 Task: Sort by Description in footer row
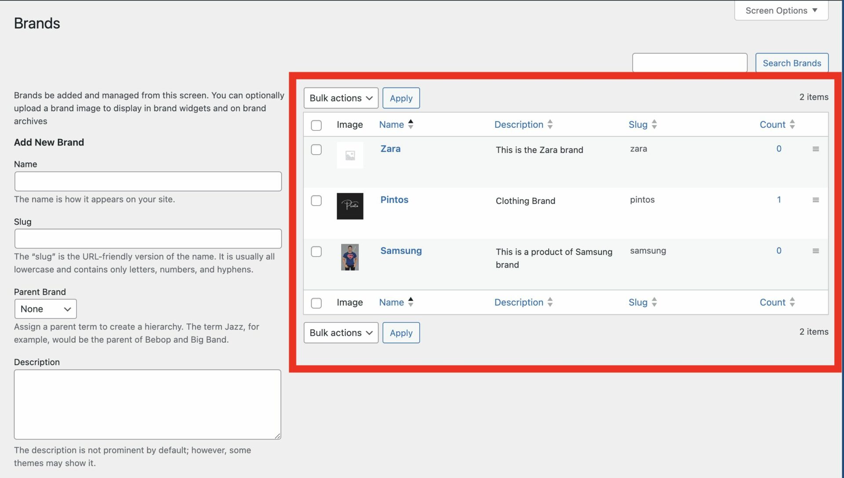[519, 302]
